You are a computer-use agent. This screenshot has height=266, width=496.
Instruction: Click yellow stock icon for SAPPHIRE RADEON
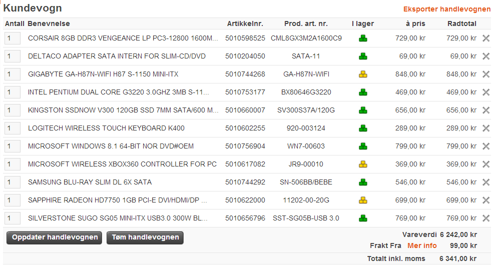(x=363, y=200)
